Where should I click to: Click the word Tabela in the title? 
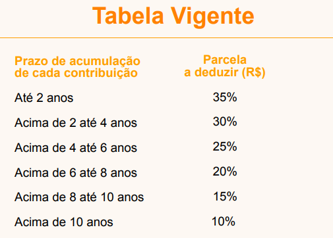128,16
